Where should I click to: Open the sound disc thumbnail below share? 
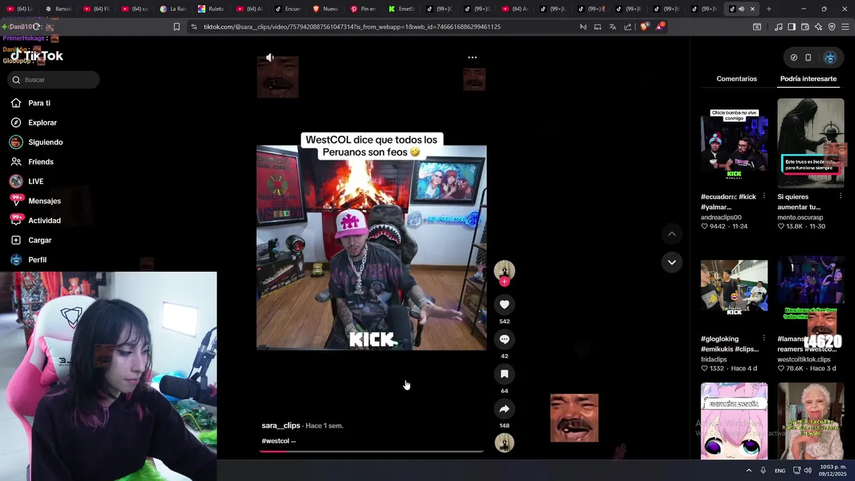[504, 442]
